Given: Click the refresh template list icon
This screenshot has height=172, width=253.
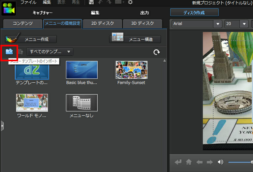Looking at the screenshot, I should [x=157, y=52].
